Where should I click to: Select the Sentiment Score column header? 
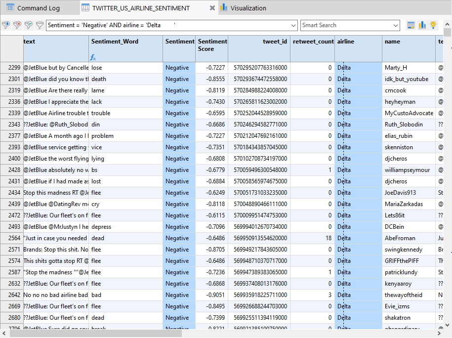coord(211,49)
